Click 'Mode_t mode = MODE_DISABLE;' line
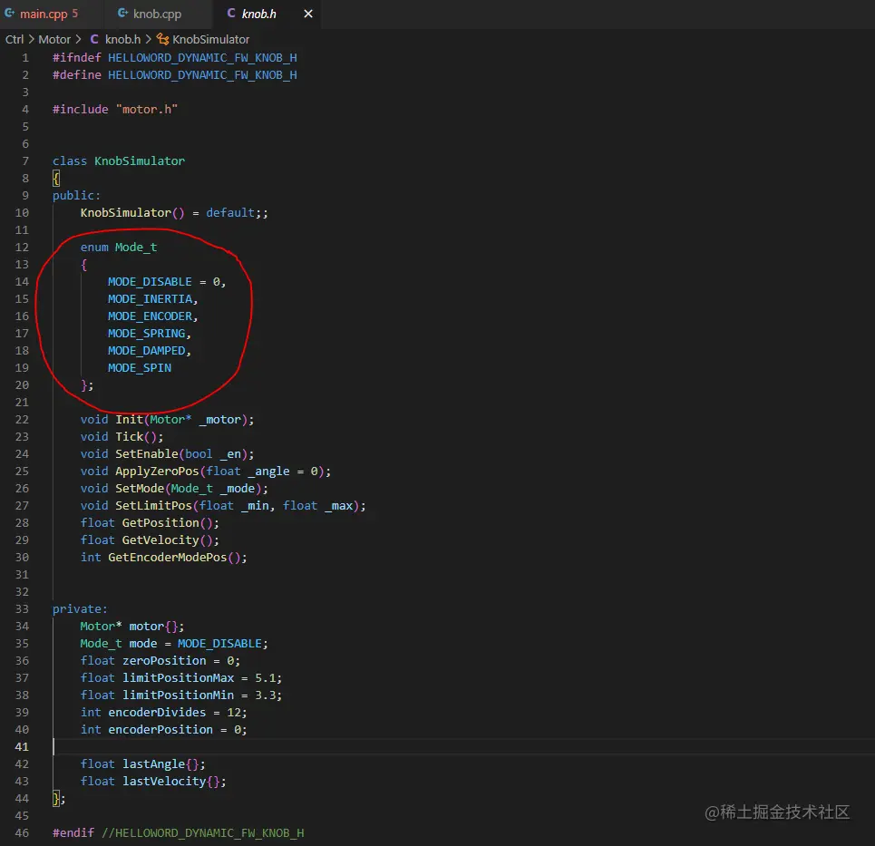Image resolution: width=875 pixels, height=846 pixels. (174, 644)
